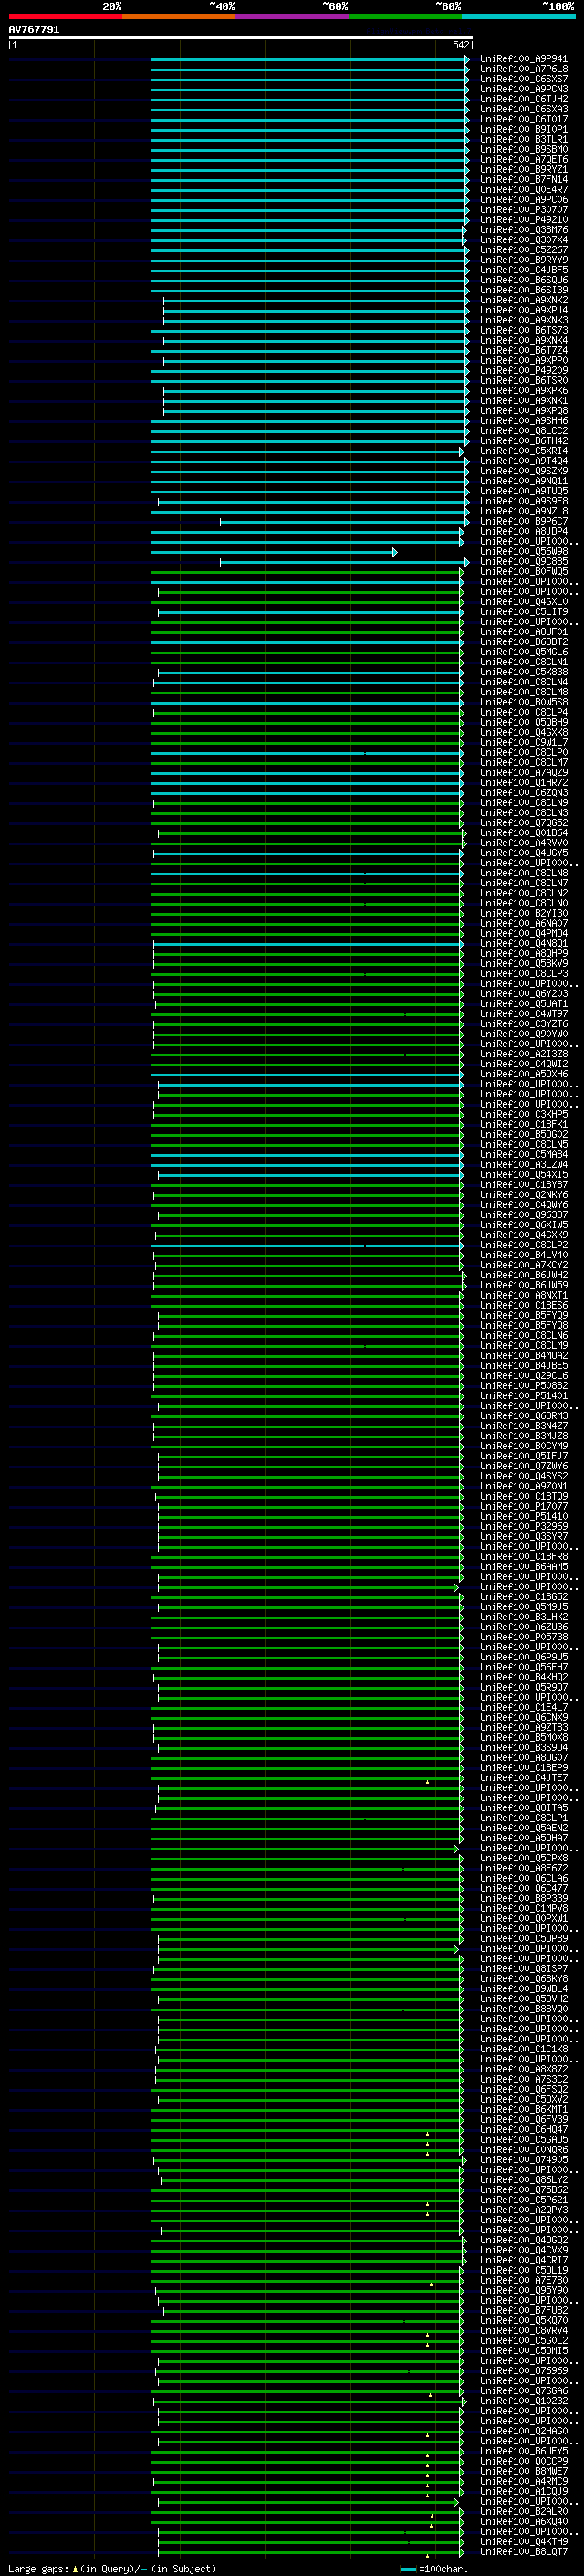Open hit UniRef100_Q307X4

tap(523, 240)
